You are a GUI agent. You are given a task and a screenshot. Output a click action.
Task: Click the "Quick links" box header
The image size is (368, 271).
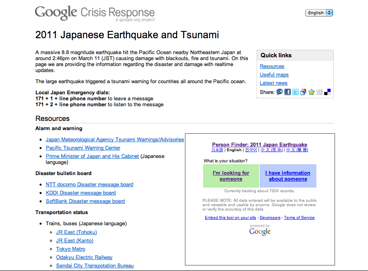(x=295, y=55)
